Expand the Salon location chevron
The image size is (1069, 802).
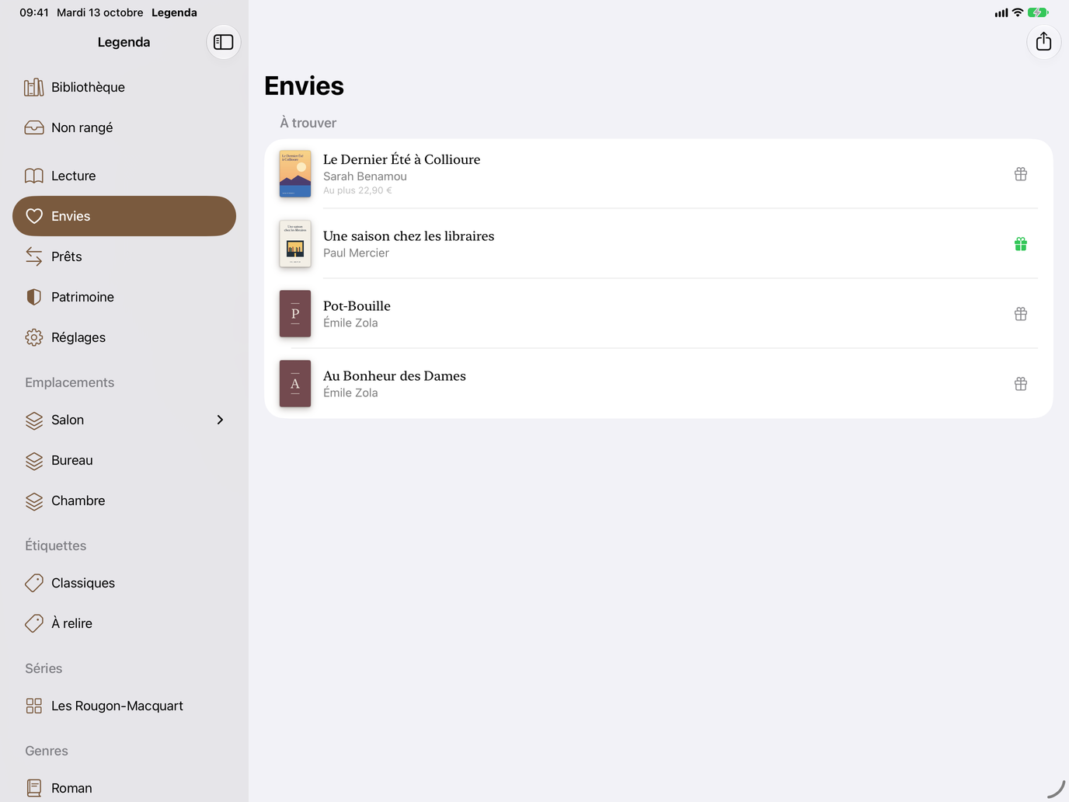click(x=220, y=420)
